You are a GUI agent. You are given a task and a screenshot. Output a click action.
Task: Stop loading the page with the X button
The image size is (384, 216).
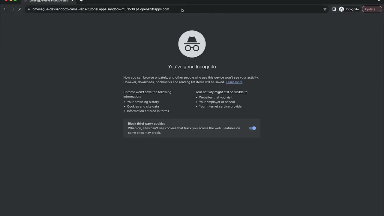(x=20, y=9)
